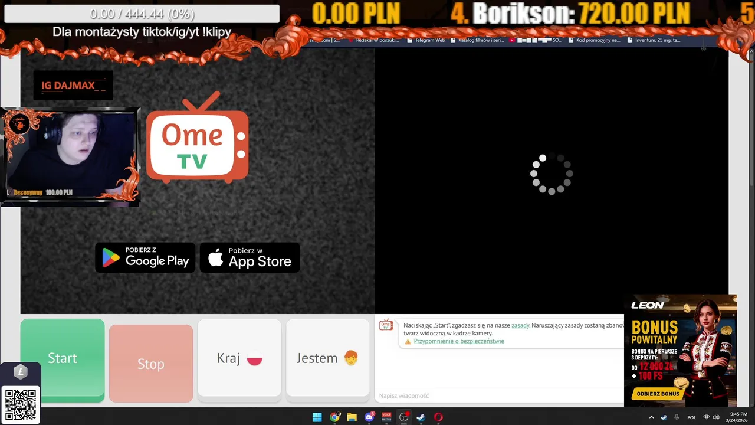Open 'Przypomnienie o bezpieczeństwie' link

[x=459, y=341]
